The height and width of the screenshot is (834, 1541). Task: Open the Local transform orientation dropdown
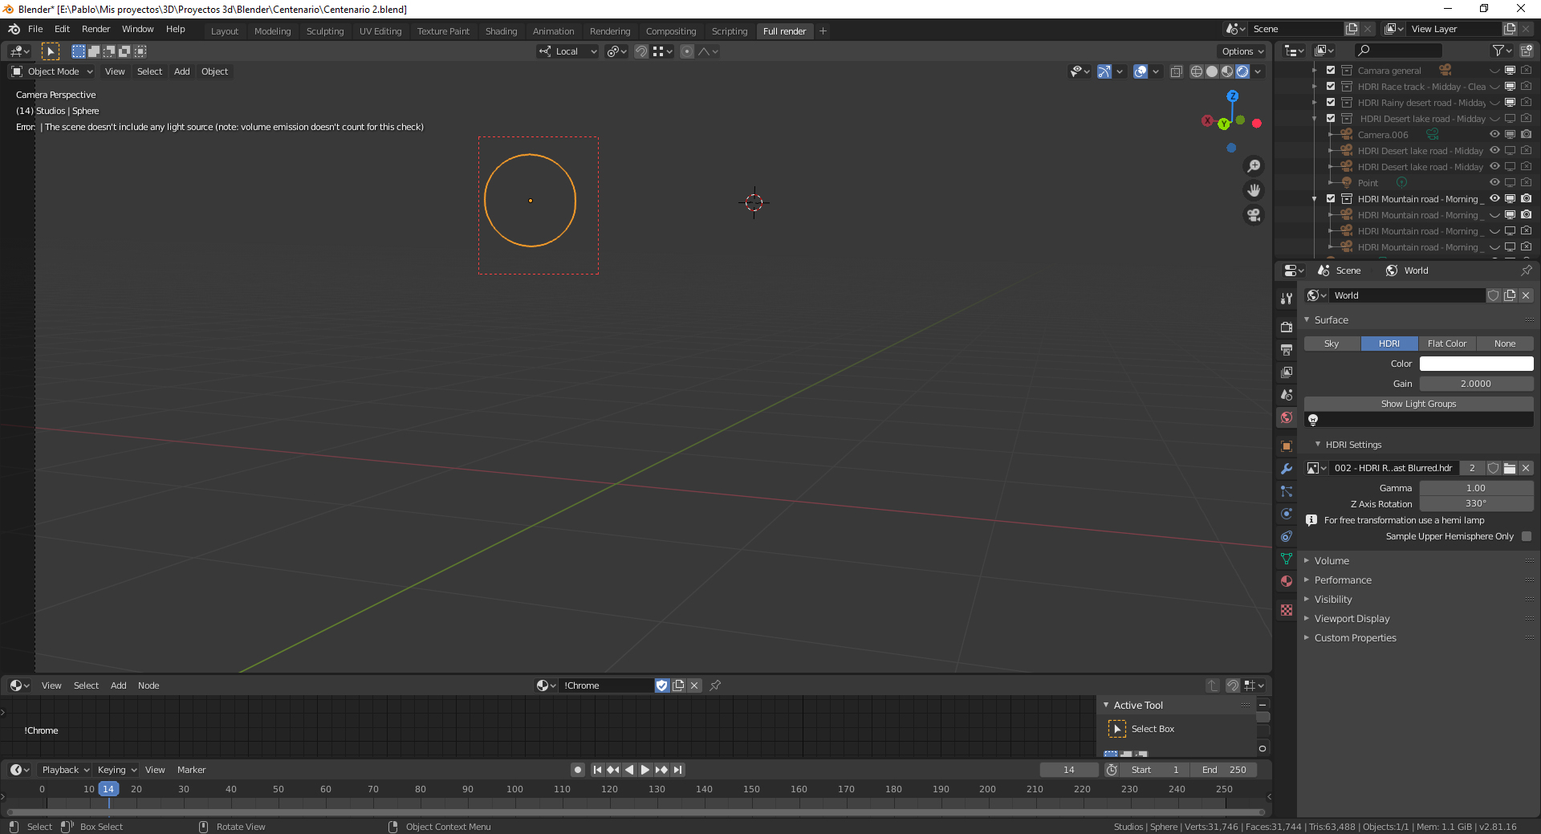click(x=568, y=51)
